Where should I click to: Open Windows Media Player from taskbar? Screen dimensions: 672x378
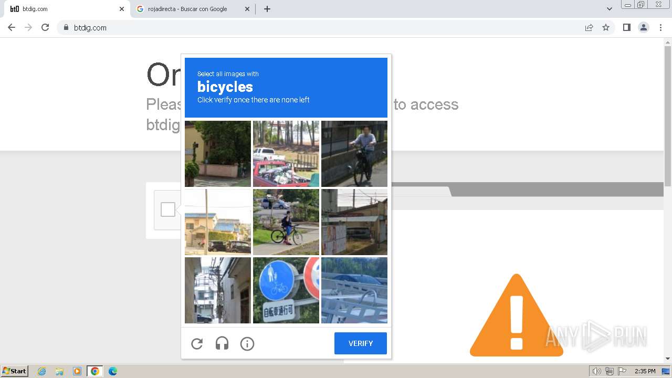[x=77, y=371]
